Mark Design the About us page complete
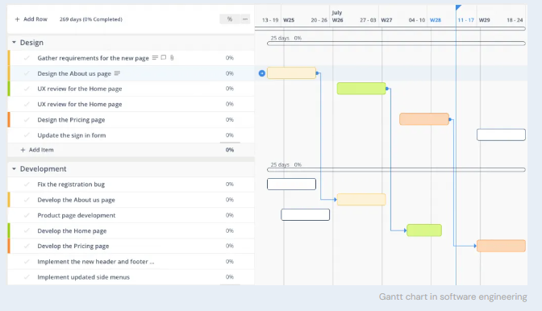This screenshot has width=542, height=311. coord(27,73)
